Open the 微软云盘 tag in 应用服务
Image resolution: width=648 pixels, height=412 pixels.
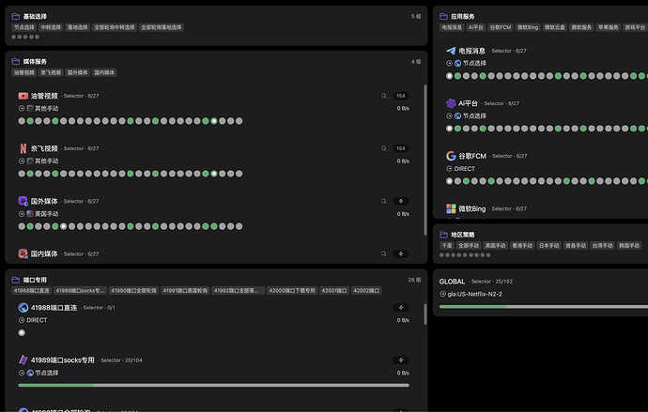click(555, 27)
